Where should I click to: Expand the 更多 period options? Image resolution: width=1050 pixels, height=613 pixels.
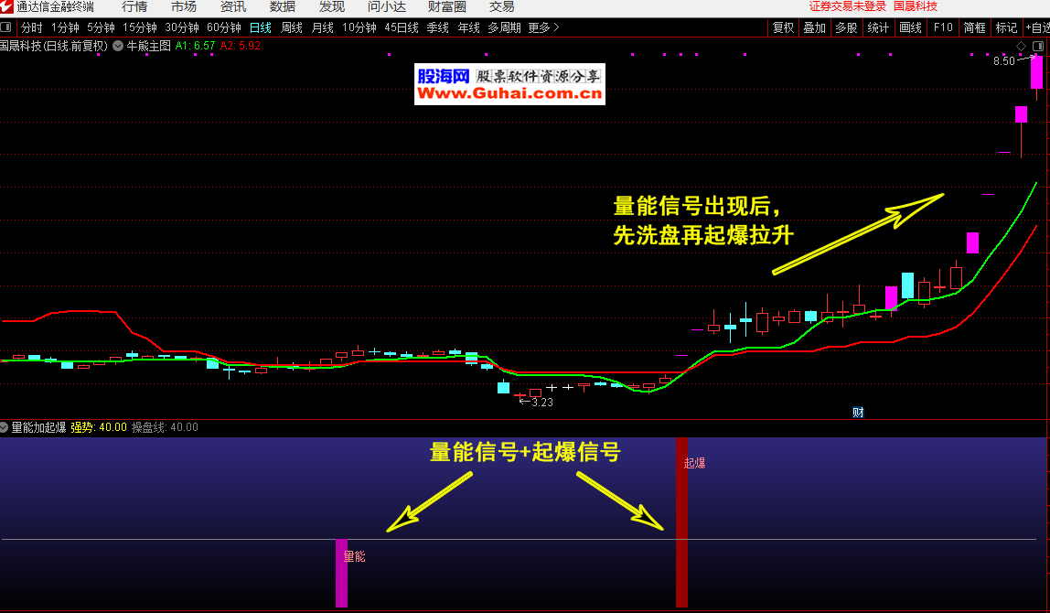point(543,27)
